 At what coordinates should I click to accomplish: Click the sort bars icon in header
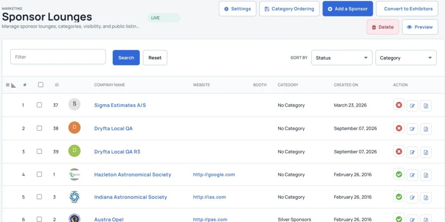pyautogui.click(x=13, y=85)
